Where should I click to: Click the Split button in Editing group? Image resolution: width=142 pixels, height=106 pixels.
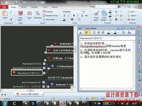[132, 12]
